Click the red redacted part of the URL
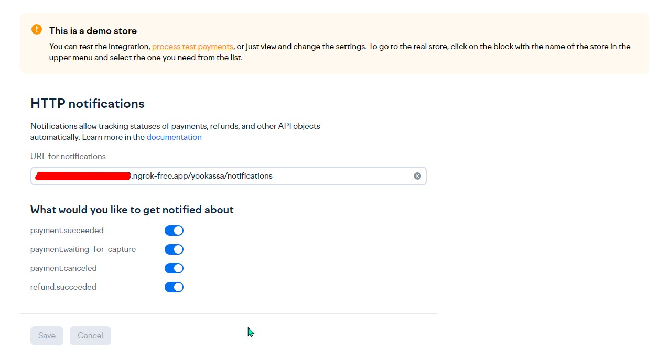The width and height of the screenshot is (669, 362). pos(82,176)
